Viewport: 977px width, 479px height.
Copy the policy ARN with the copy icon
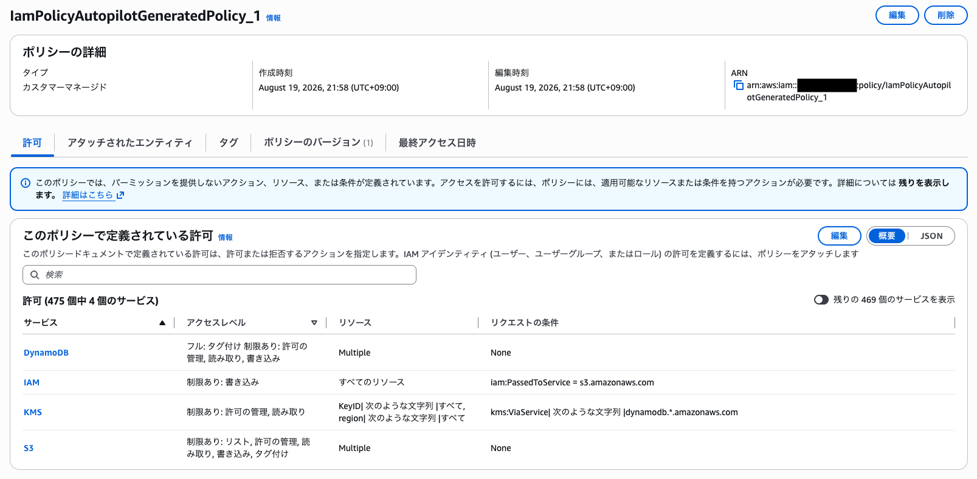click(x=739, y=85)
